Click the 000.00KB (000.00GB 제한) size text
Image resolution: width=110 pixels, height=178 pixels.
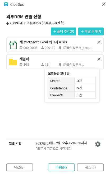tap(45, 23)
